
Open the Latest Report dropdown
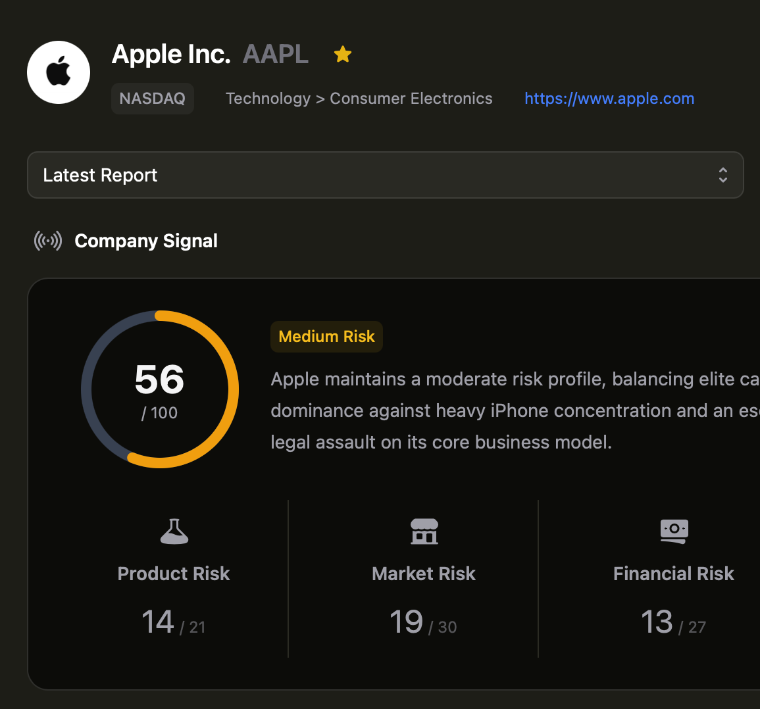pos(385,175)
